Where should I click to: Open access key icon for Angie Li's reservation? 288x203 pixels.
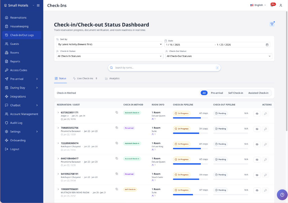click(265, 114)
